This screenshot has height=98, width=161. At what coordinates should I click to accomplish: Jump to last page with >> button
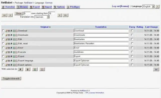point(65,15)
